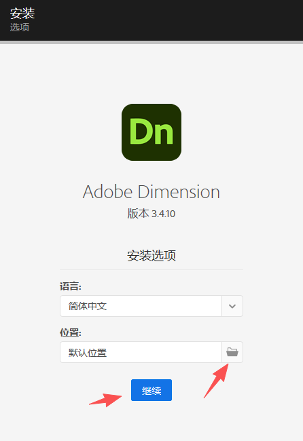Click the 默认位置 location field

coord(141,352)
